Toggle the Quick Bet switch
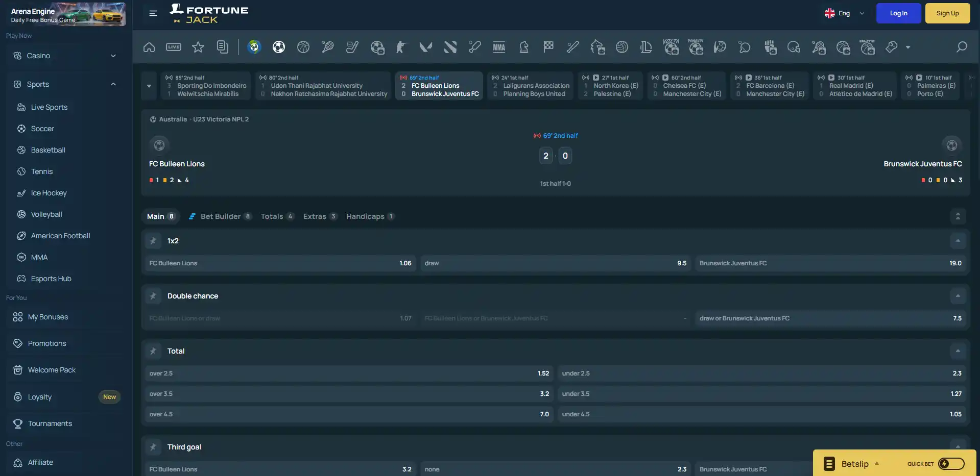Screen dimensions: 980x476 (x=951, y=464)
